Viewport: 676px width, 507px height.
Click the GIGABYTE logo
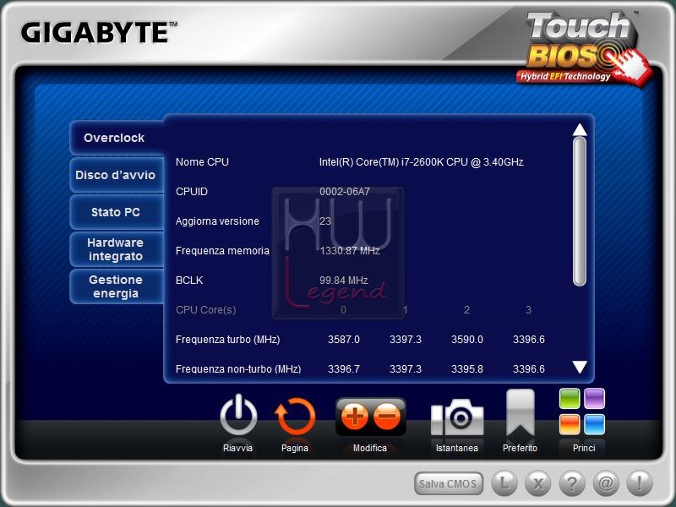99,32
